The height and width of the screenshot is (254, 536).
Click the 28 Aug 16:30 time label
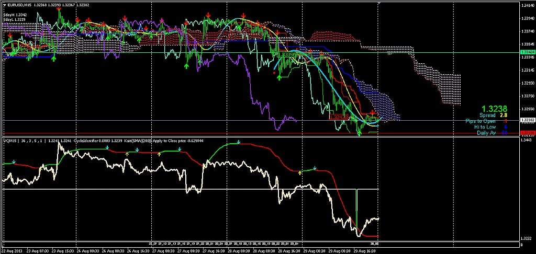[289, 250]
